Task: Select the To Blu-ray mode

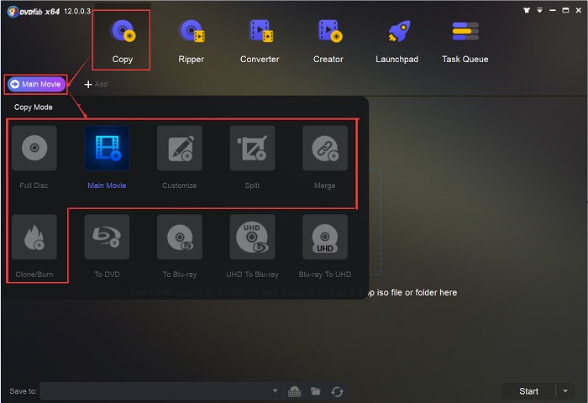Action: [179, 238]
